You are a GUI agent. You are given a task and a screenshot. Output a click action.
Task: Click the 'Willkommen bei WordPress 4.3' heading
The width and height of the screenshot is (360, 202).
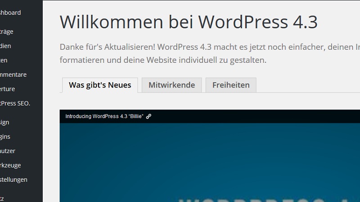(189, 22)
